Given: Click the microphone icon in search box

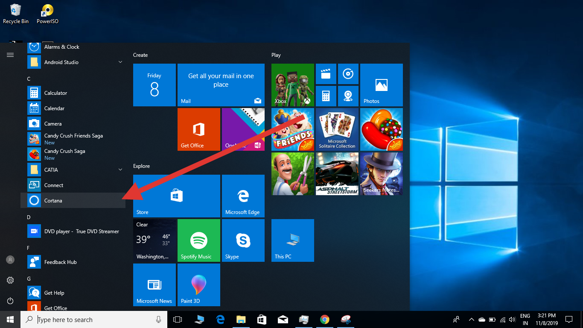Looking at the screenshot, I should (159, 319).
